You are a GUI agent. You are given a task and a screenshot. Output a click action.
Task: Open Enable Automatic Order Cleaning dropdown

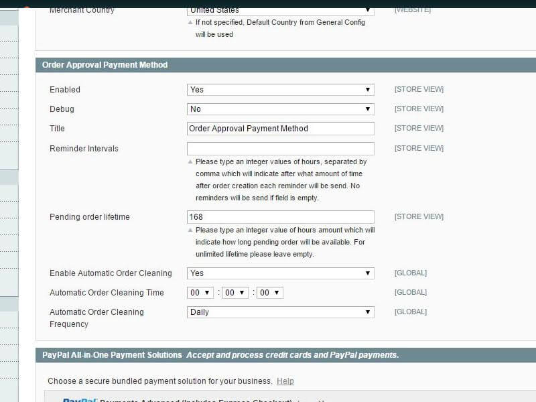(280, 273)
